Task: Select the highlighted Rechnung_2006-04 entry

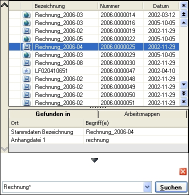Action: click(94, 47)
